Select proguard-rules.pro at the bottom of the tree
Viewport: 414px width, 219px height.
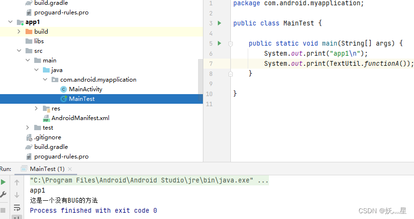click(x=61, y=157)
